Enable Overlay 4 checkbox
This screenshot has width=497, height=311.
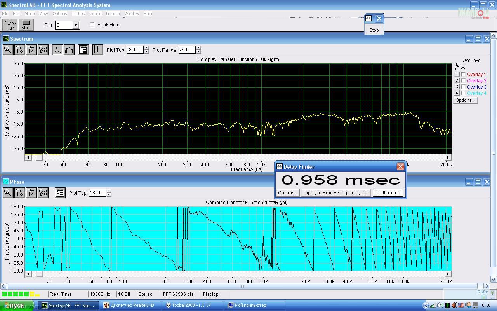(x=463, y=93)
